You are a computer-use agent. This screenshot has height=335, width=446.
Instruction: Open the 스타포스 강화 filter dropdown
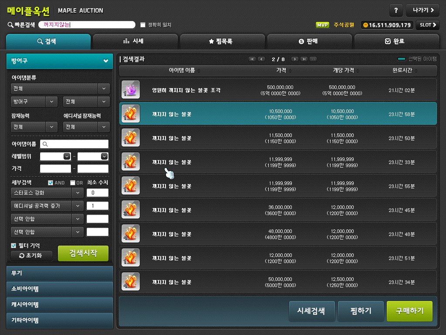click(x=47, y=193)
